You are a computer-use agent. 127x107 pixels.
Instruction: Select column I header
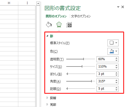(x=27, y=3)
